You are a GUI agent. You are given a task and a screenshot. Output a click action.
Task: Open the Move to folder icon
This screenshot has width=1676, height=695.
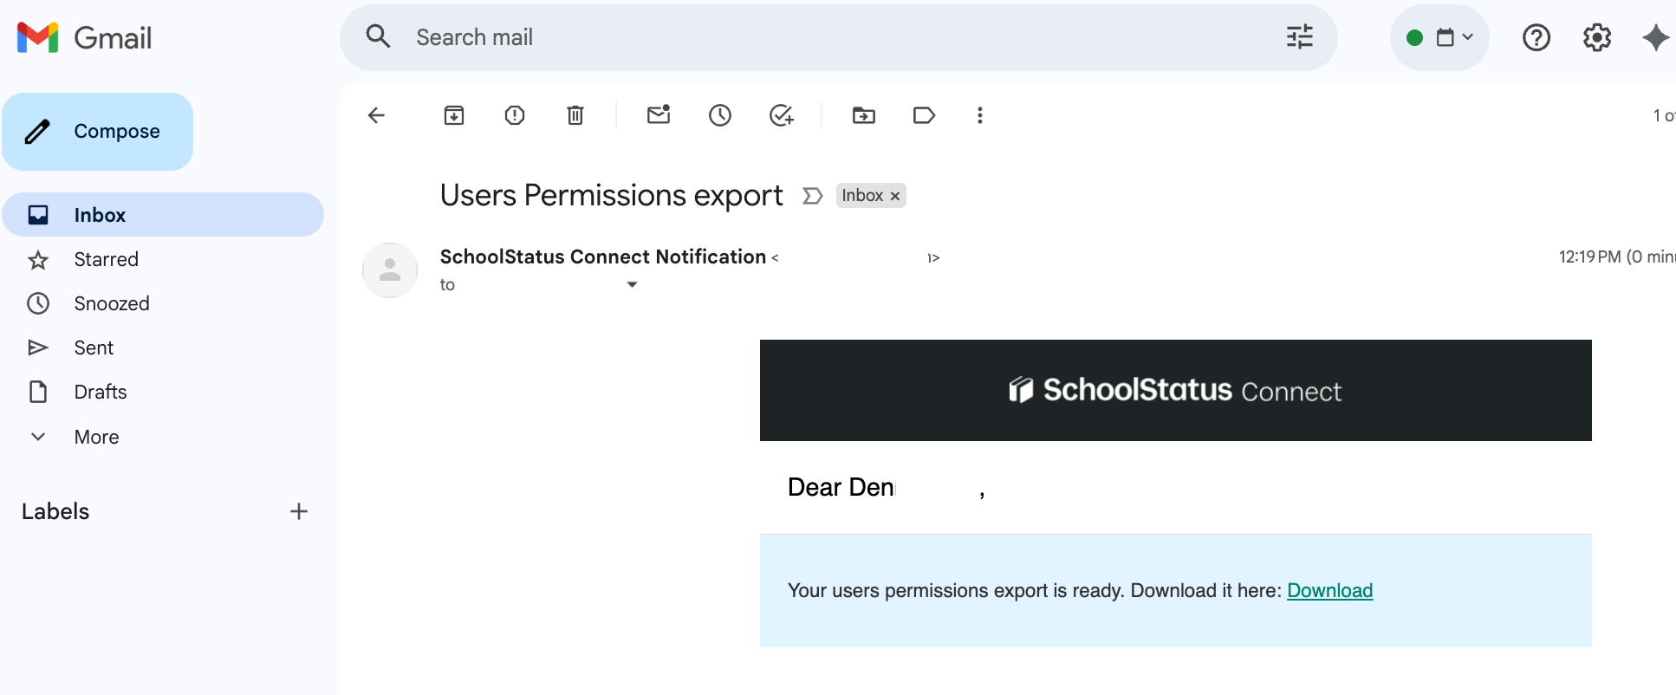tap(864, 115)
